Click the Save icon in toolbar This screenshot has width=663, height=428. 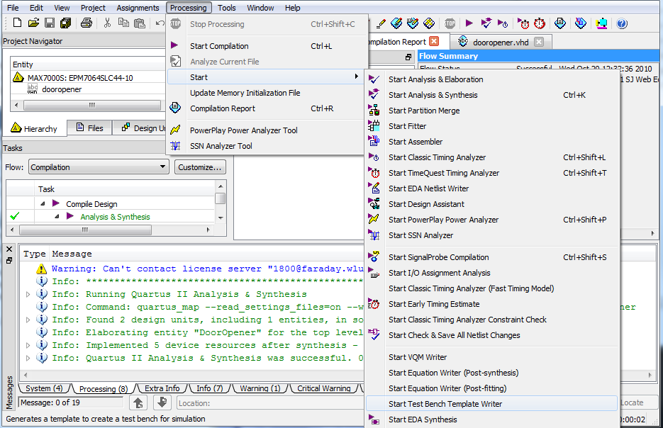click(x=50, y=23)
